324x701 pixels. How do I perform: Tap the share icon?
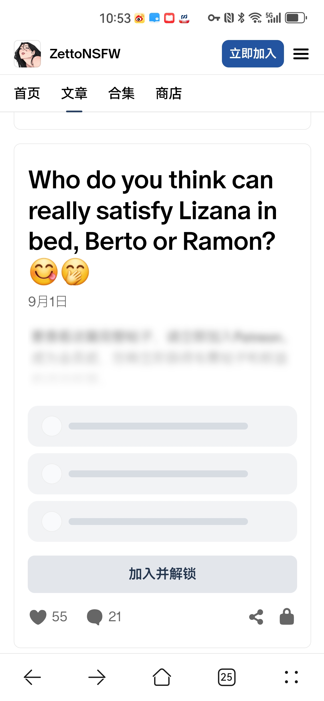[256, 617]
